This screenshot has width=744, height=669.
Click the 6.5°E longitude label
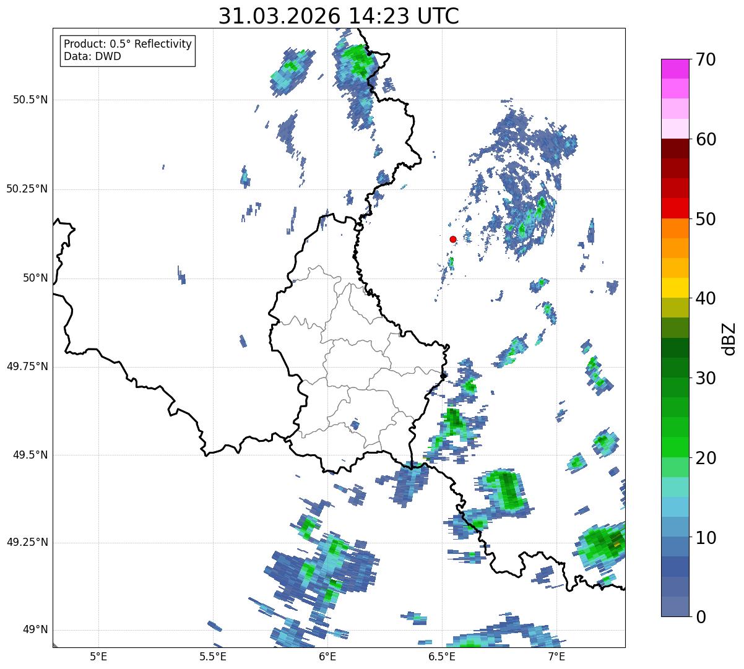point(442,656)
